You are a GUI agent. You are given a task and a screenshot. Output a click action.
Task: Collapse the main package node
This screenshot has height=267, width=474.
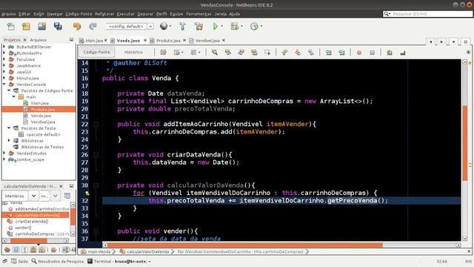14,97
